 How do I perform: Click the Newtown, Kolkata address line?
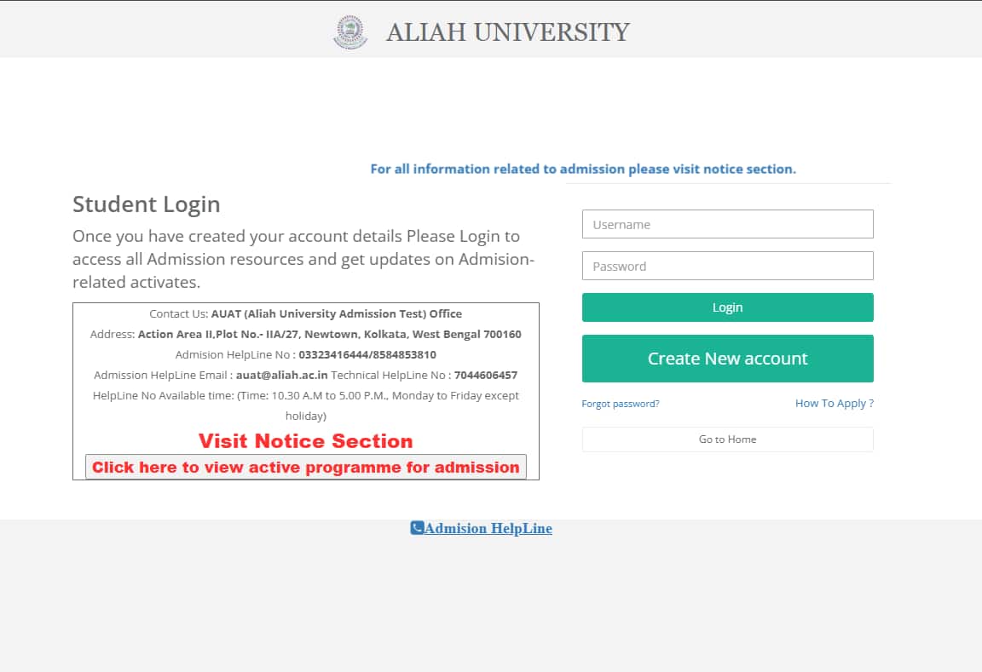pos(306,334)
